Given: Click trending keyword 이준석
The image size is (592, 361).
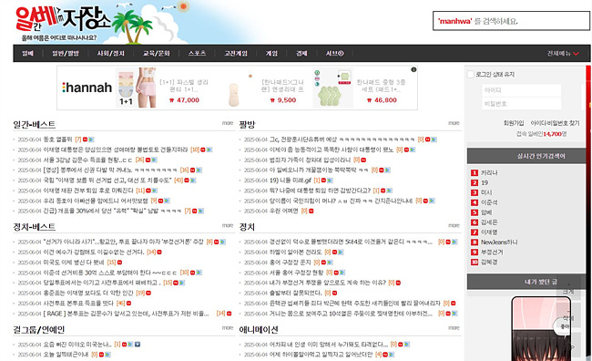Looking at the screenshot, I should pos(489,202).
